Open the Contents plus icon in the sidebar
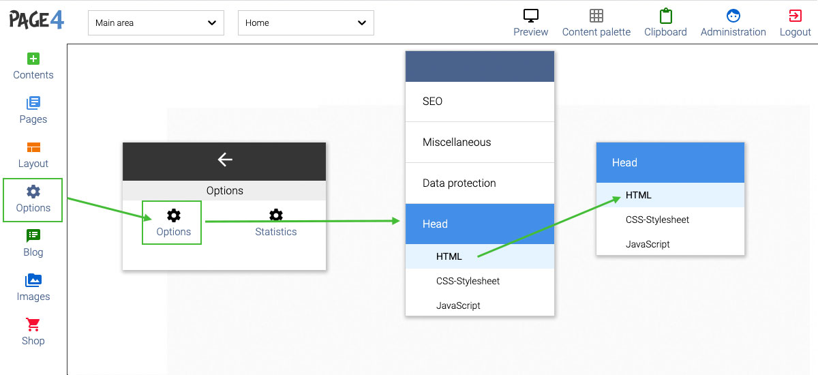Viewport: 818px width, 375px height. 33,59
